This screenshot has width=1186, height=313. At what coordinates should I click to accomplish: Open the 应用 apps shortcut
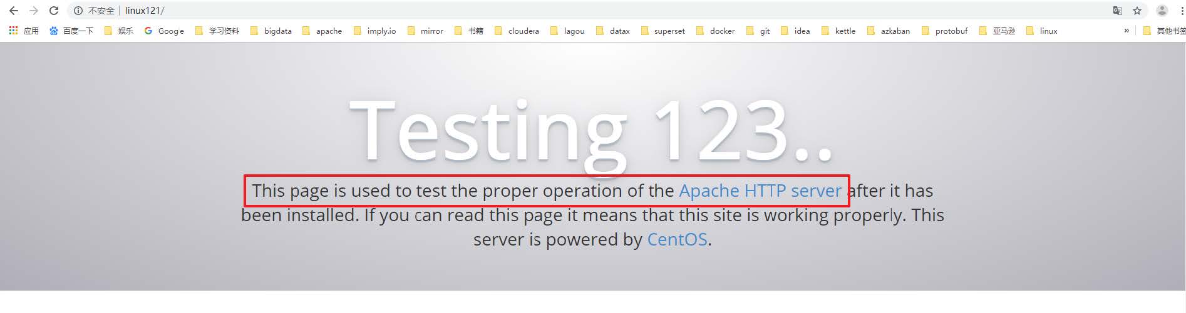24,31
